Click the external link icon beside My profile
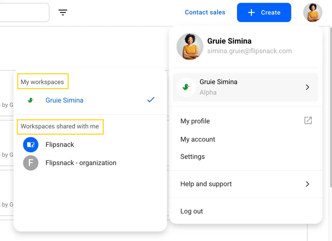The width and height of the screenshot is (332, 241). 308,120
